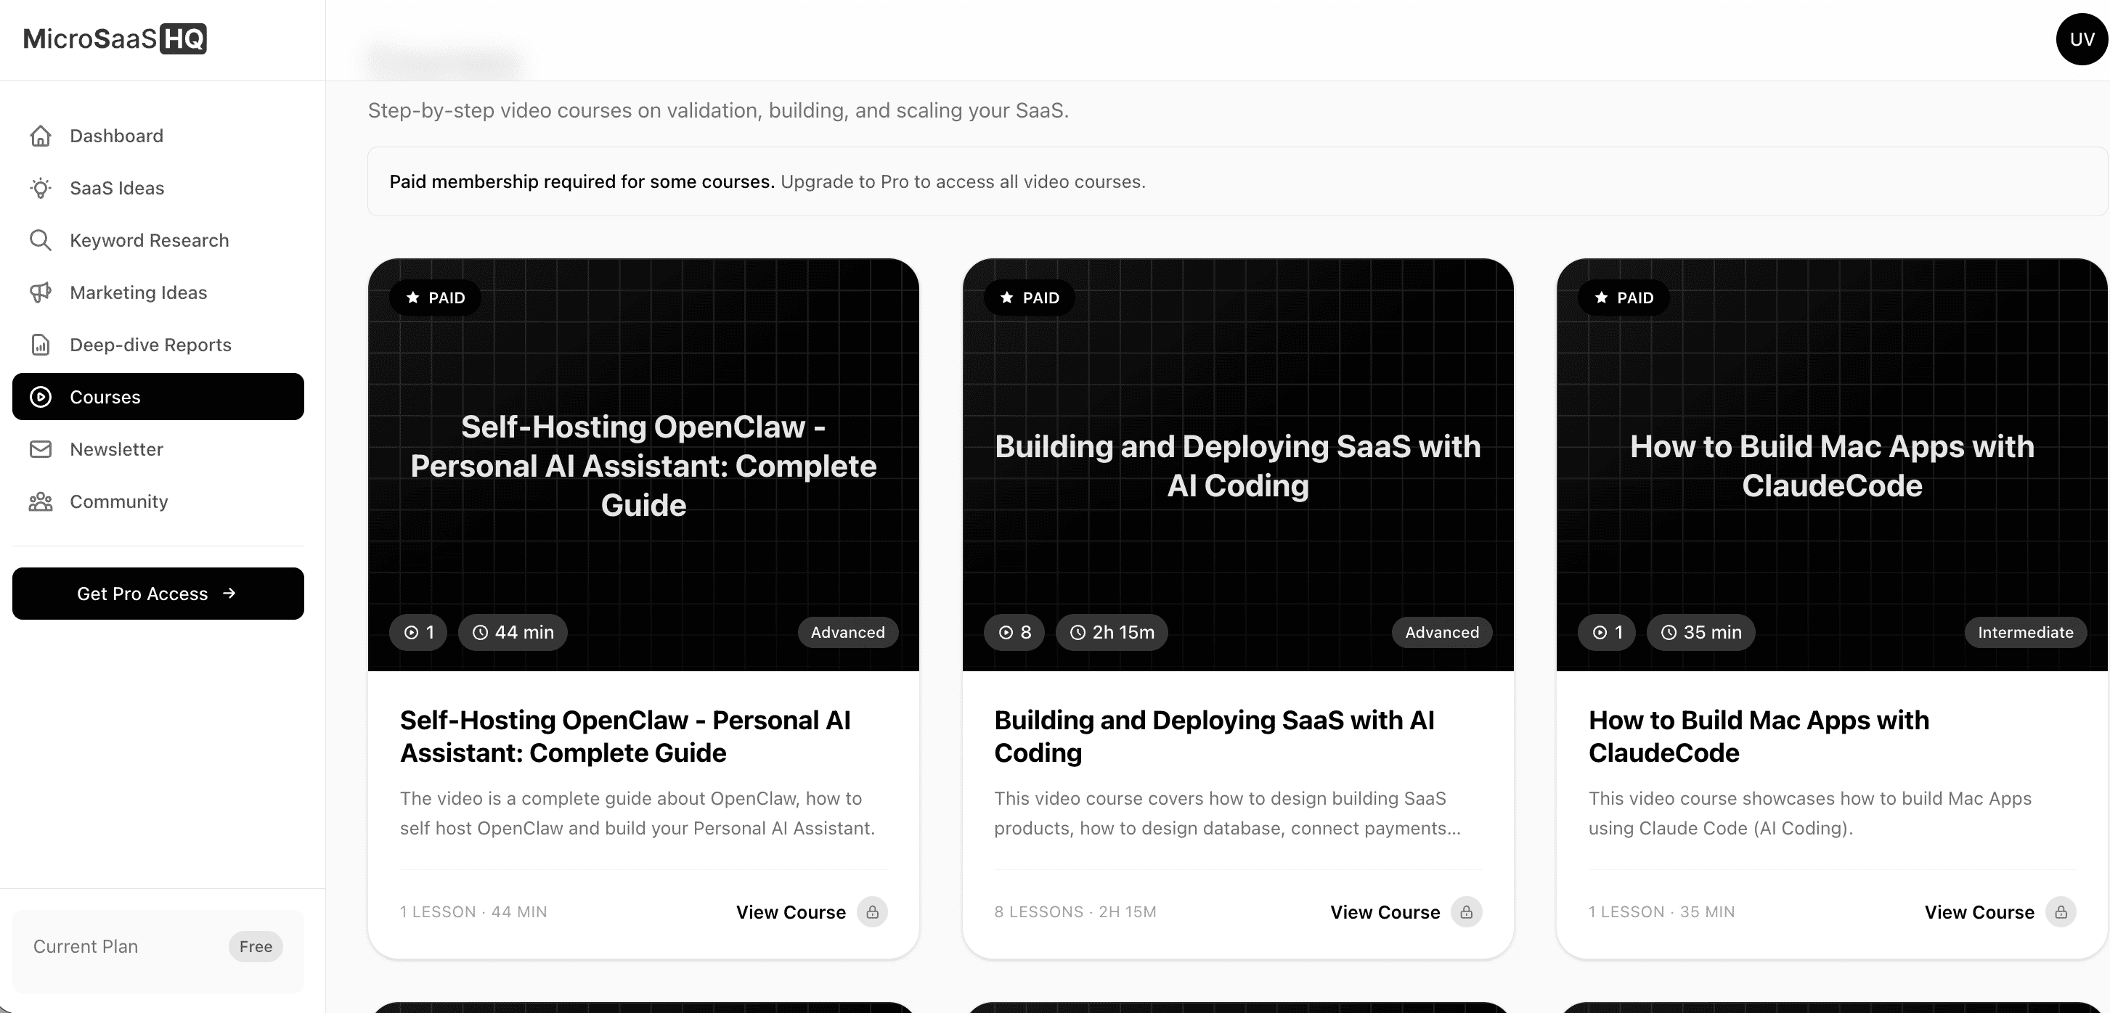Click the Dashboard house icon
2110x1013 pixels.
click(40, 136)
